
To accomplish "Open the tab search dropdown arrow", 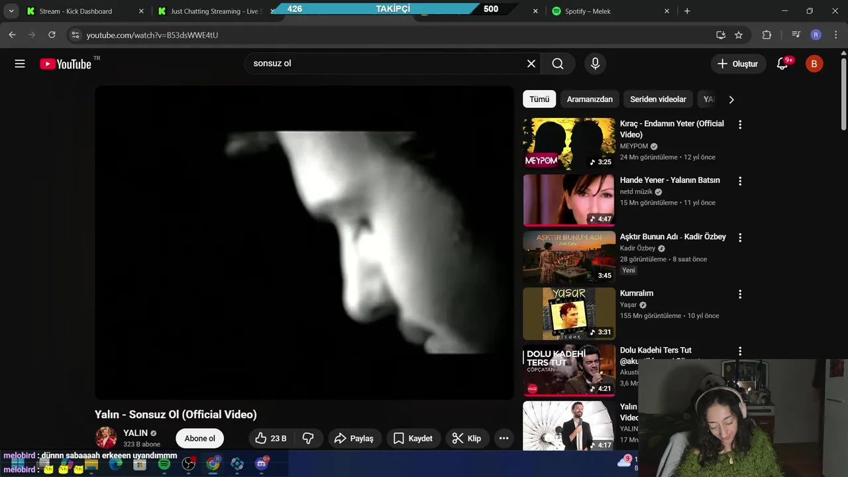I will click(x=11, y=11).
